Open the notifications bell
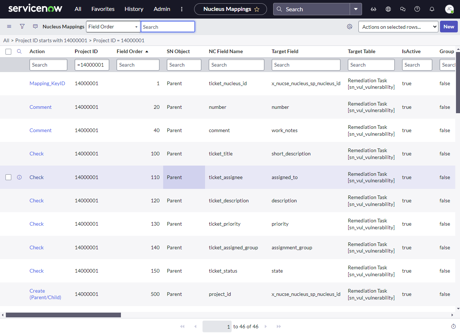 432,9
